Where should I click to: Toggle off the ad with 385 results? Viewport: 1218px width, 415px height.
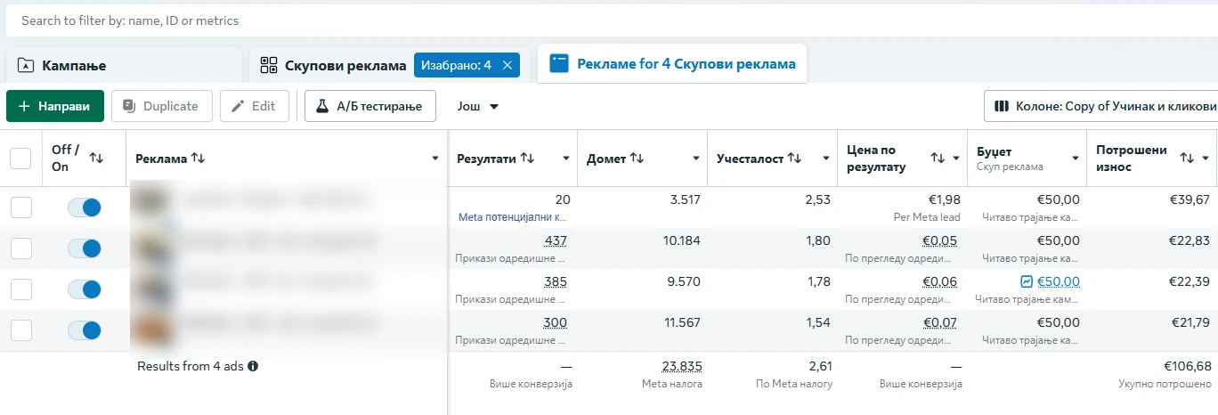point(85,289)
